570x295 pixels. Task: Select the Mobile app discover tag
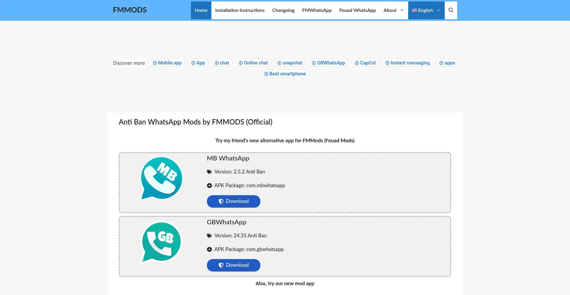pyautogui.click(x=167, y=63)
